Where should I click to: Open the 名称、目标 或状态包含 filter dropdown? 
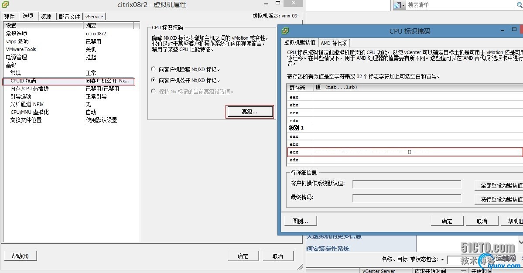pos(442,259)
